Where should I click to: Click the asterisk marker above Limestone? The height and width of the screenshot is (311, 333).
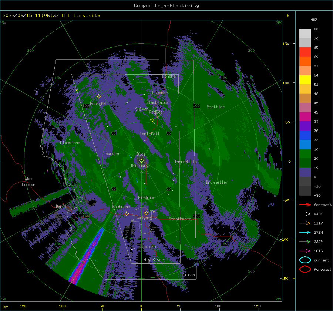[x=70, y=139]
